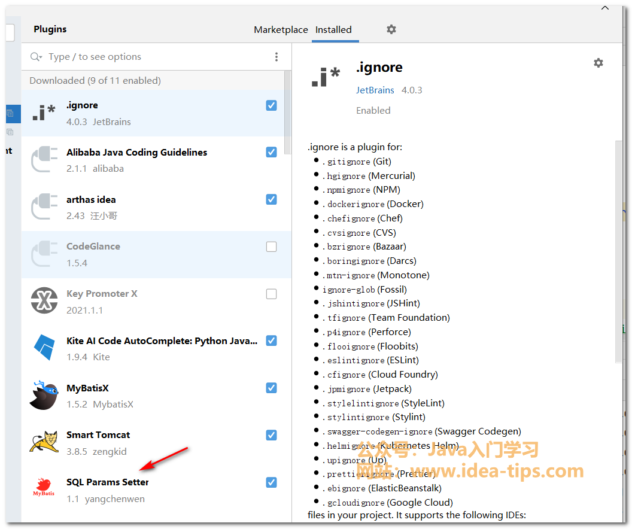632x529 pixels.
Task: Click the Kite AI plugin icon
Action: (44, 347)
